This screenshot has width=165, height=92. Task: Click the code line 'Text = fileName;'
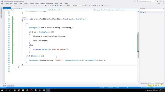[x=40, y=41]
